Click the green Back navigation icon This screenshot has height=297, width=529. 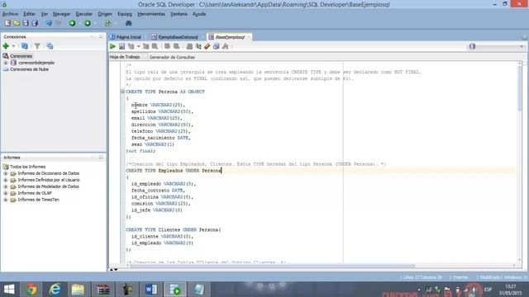click(72, 23)
